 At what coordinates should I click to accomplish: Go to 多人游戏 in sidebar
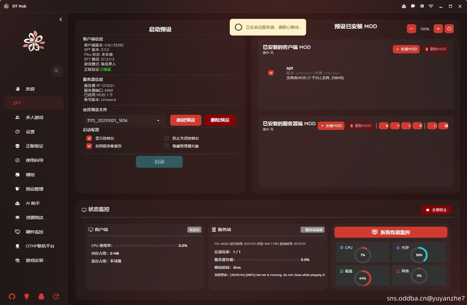(34, 117)
